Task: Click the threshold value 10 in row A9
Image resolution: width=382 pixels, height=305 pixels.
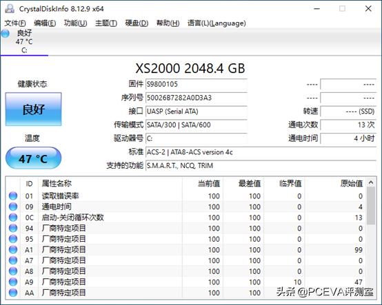Action: click(297, 282)
